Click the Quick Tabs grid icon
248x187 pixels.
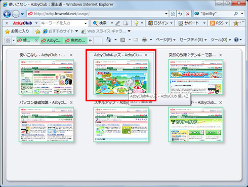click(x=8, y=40)
